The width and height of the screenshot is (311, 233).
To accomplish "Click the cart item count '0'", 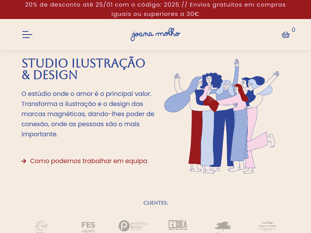I will [x=294, y=30].
